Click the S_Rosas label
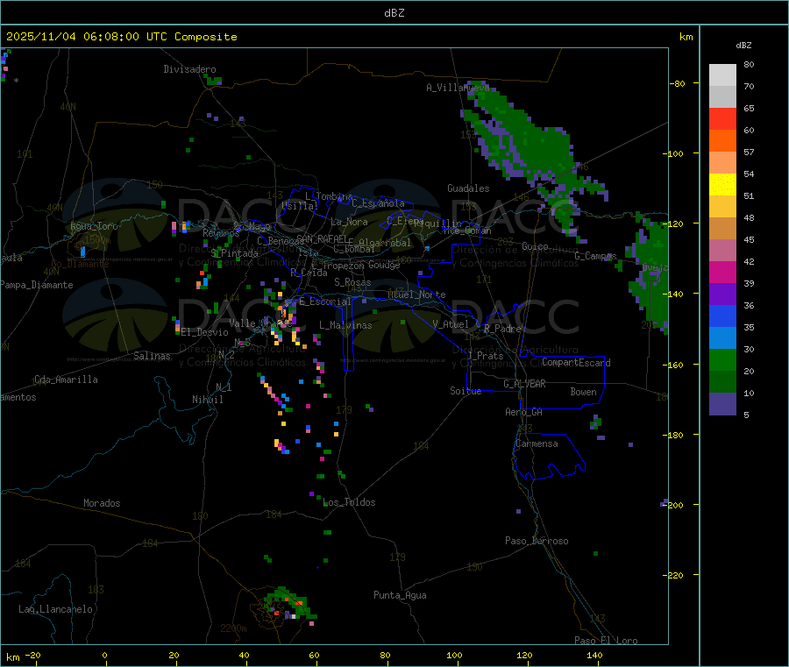Screen dimensions: 789x667 coord(352,282)
